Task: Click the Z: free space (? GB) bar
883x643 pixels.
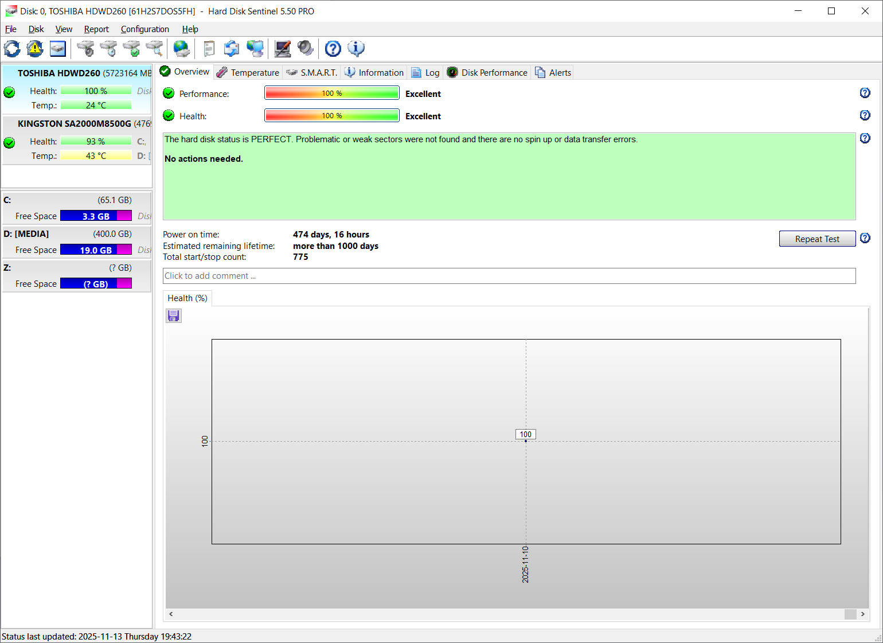Action: tap(96, 283)
